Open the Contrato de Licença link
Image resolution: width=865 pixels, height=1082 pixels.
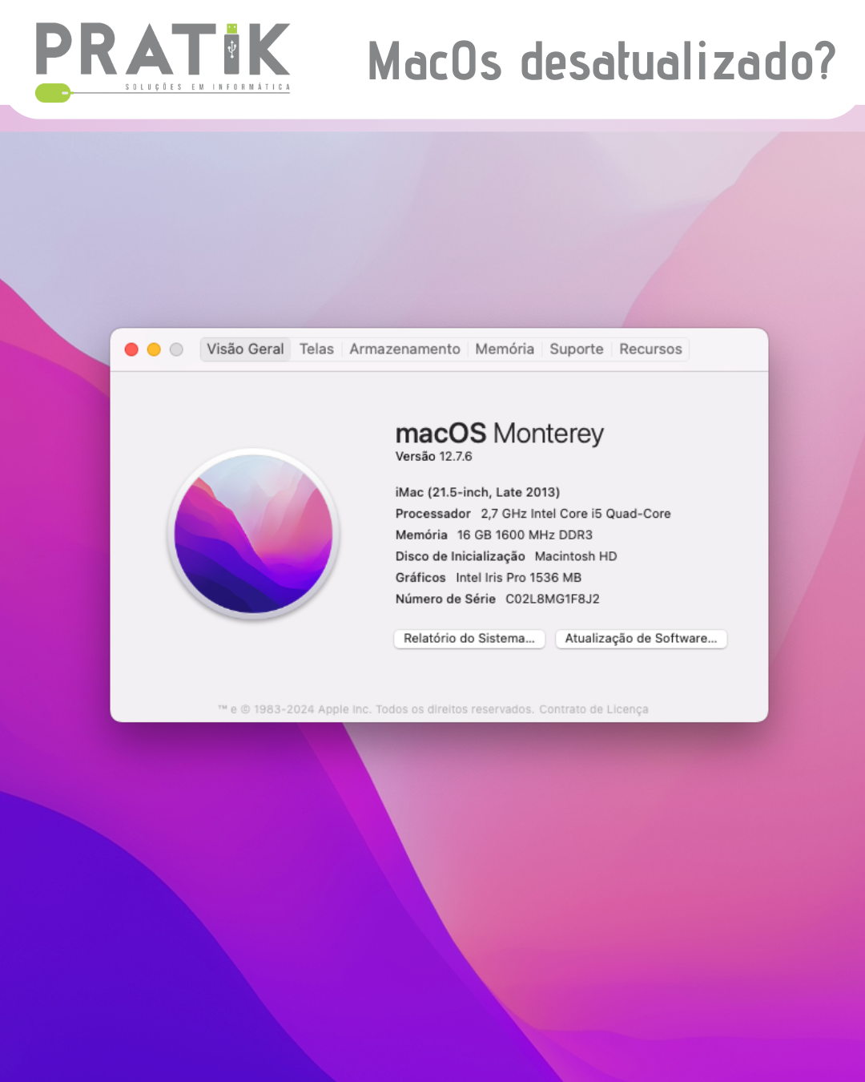point(593,709)
